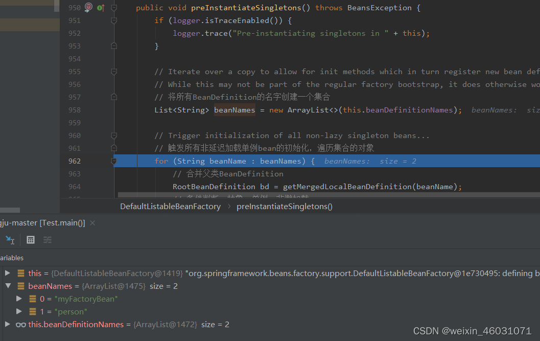The image size is (540, 341).
Task: Click the jump-to-cursor icon in debug toolbar
Action: point(10,240)
